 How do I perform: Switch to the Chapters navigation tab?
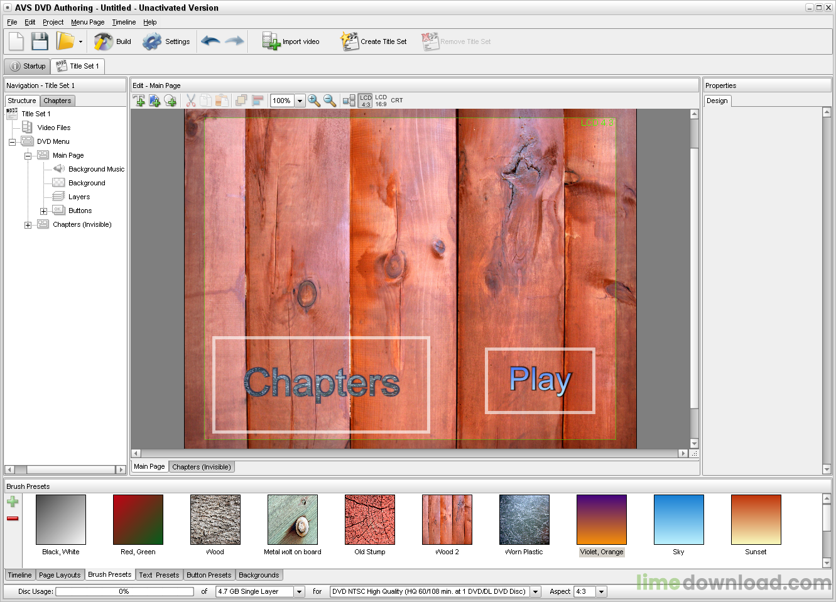click(x=57, y=101)
